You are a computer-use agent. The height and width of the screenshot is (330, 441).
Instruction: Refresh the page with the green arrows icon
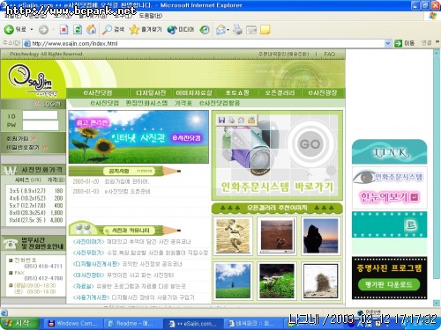point(78,30)
